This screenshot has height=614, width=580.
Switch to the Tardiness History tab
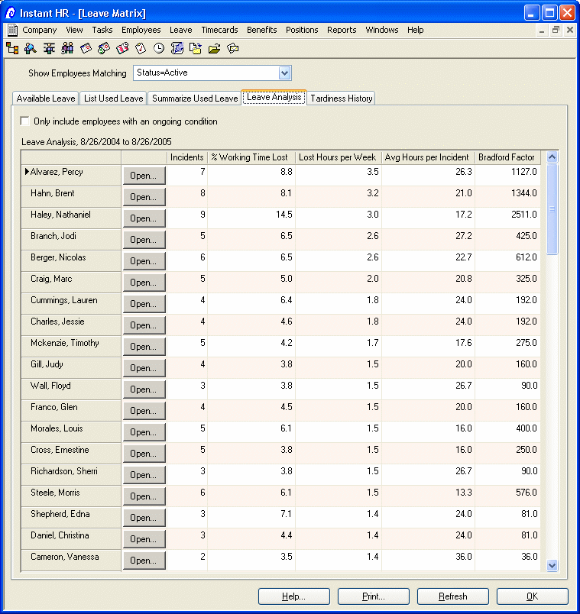pos(342,99)
